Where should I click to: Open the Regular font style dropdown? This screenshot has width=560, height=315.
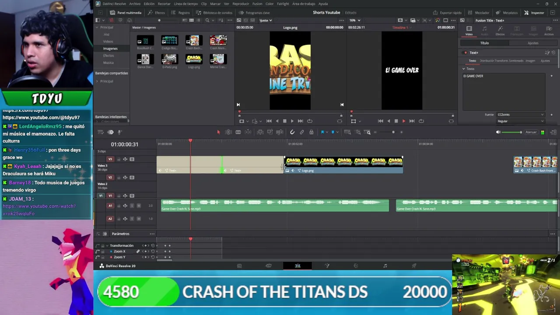tap(520, 121)
